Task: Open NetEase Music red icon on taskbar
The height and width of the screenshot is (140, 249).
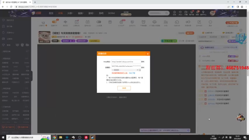Action: click(x=86, y=137)
